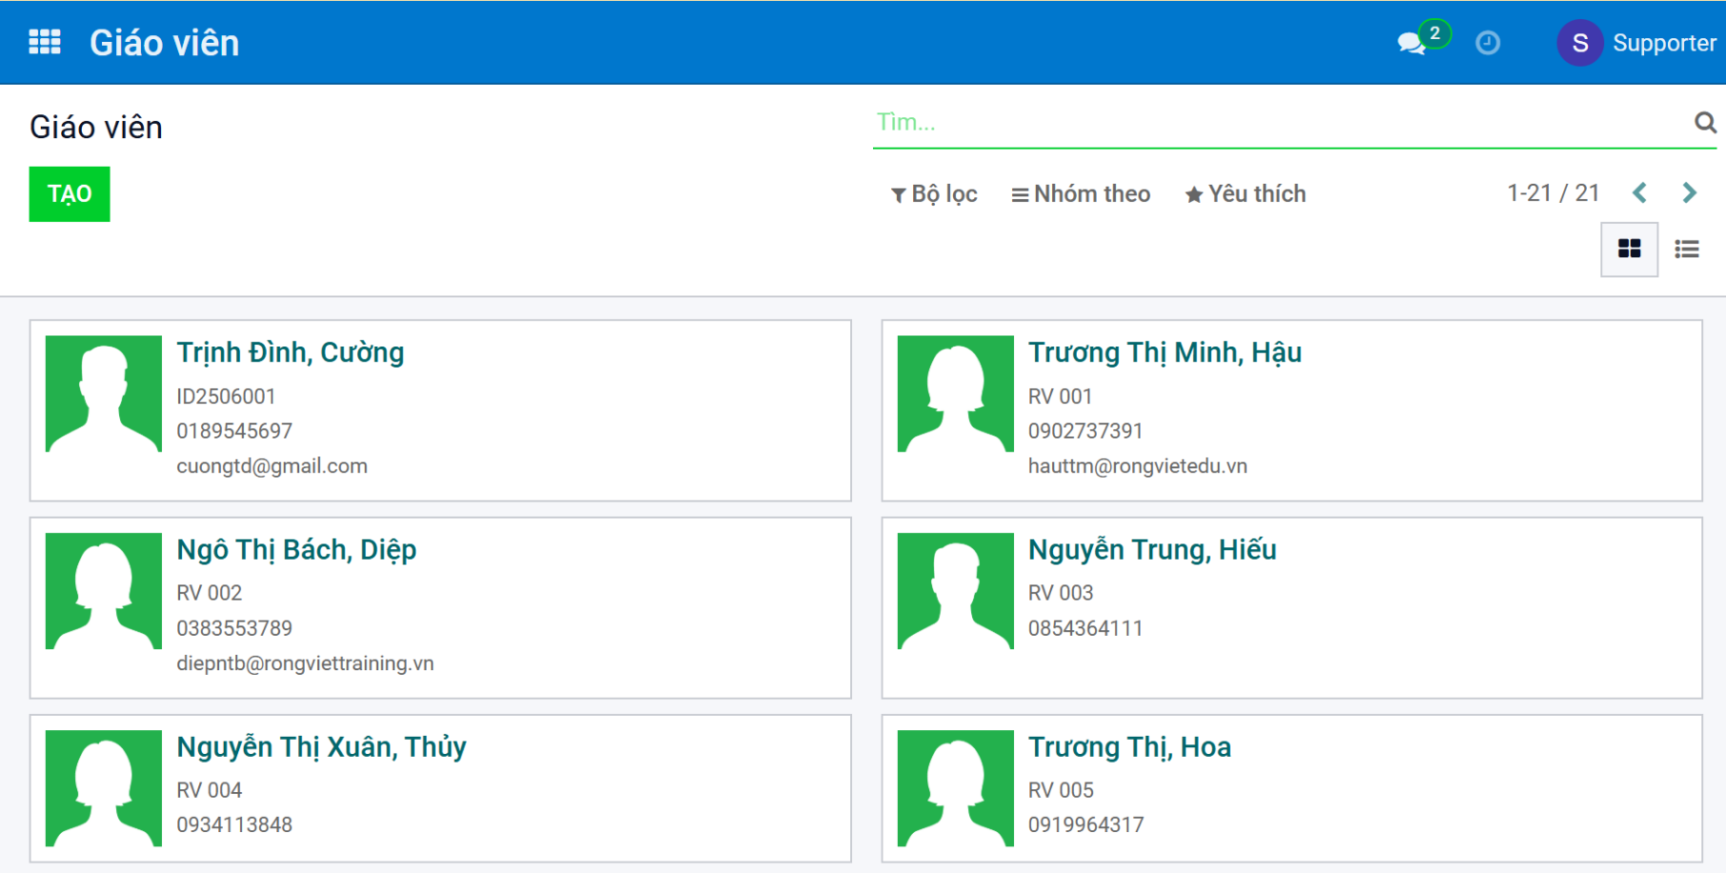1726x873 pixels.
Task: Open the conversations chat icon
Action: point(1411,43)
